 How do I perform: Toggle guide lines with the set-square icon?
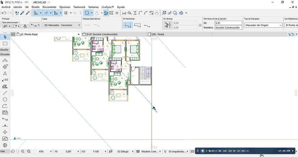36,13
